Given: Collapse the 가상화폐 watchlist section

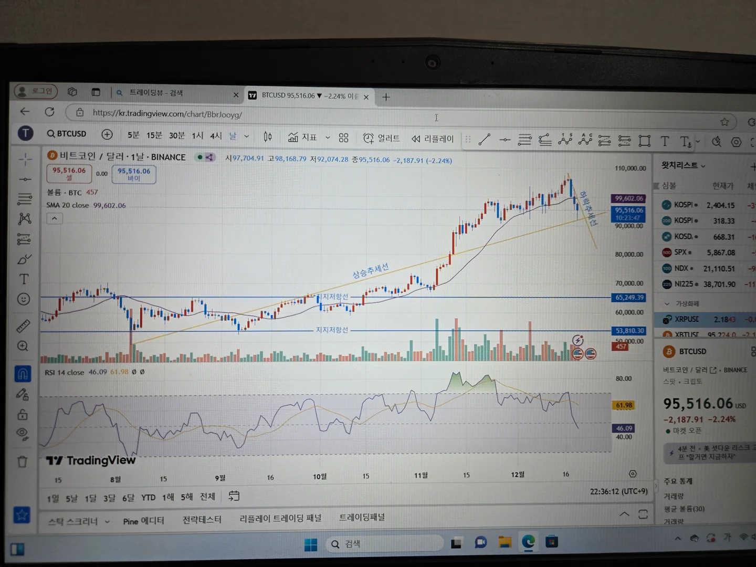Looking at the screenshot, I should [667, 303].
